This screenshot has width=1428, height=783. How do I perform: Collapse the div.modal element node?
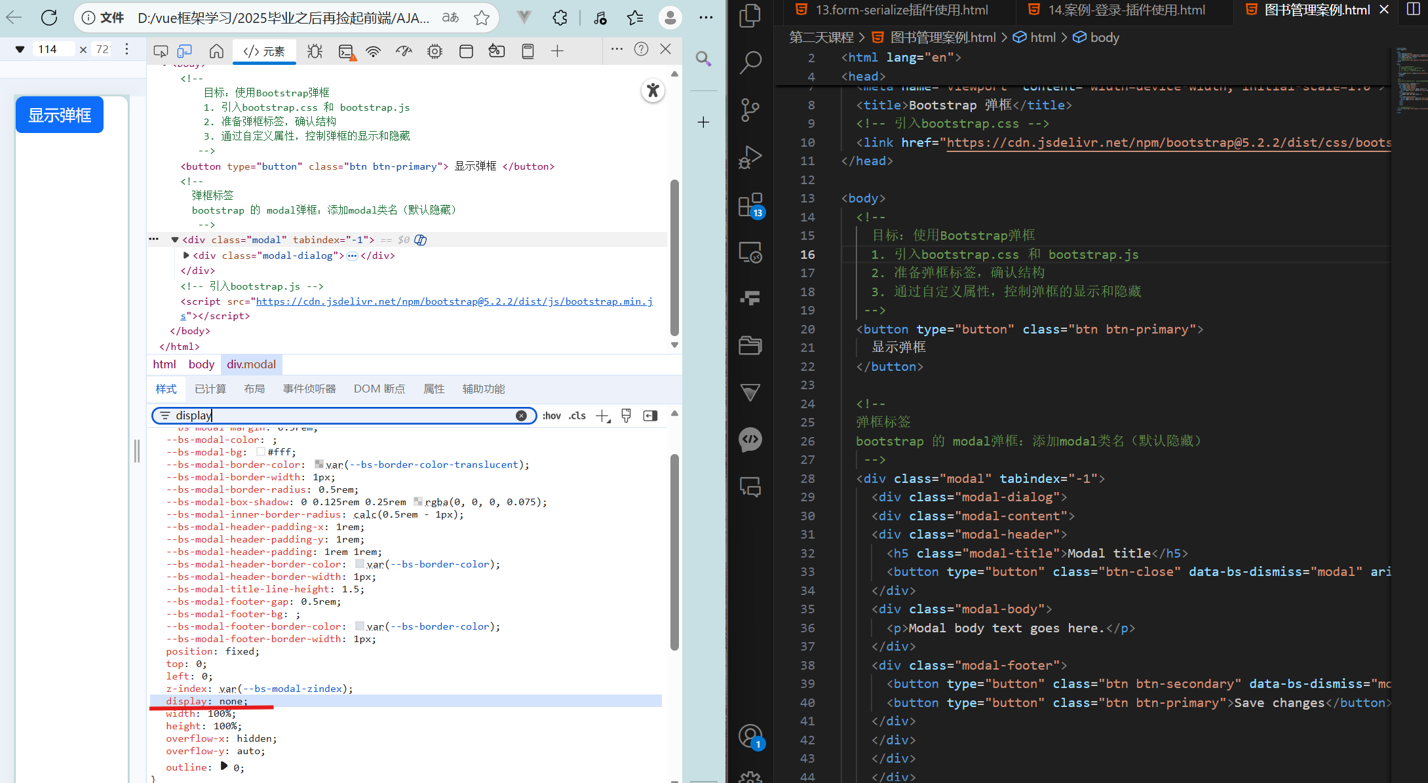(x=174, y=240)
